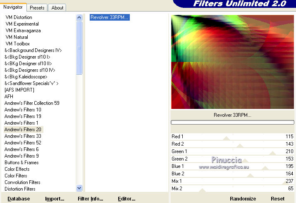Select &<Bkg Kaleidoscope> category
Image resolution: width=296 pixels, height=203 pixels.
[x=26, y=77]
